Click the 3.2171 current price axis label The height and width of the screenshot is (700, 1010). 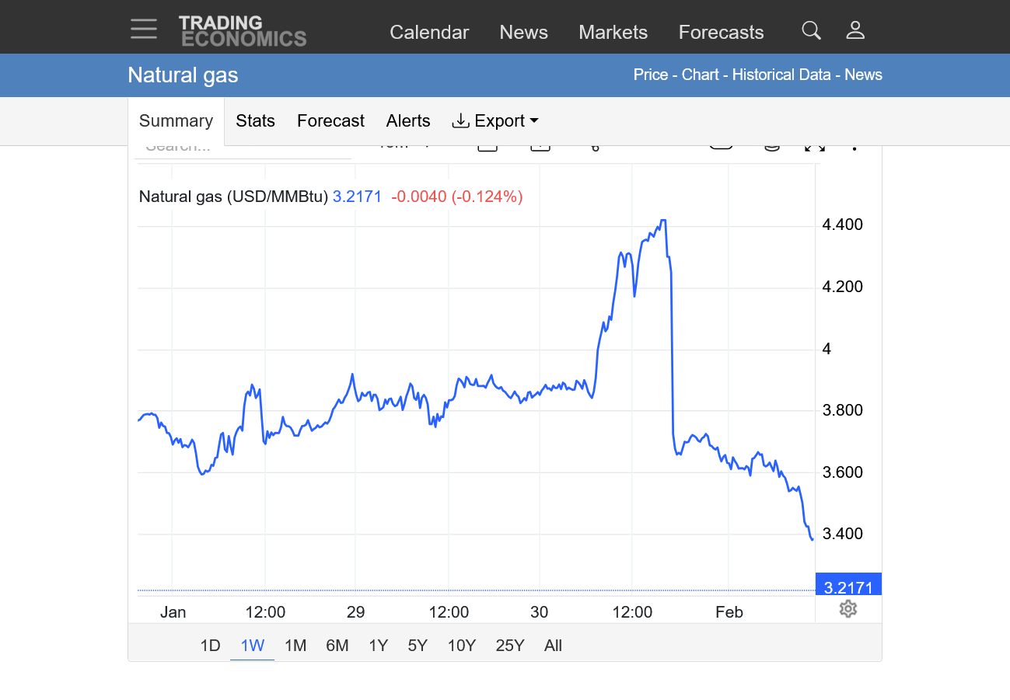848,587
